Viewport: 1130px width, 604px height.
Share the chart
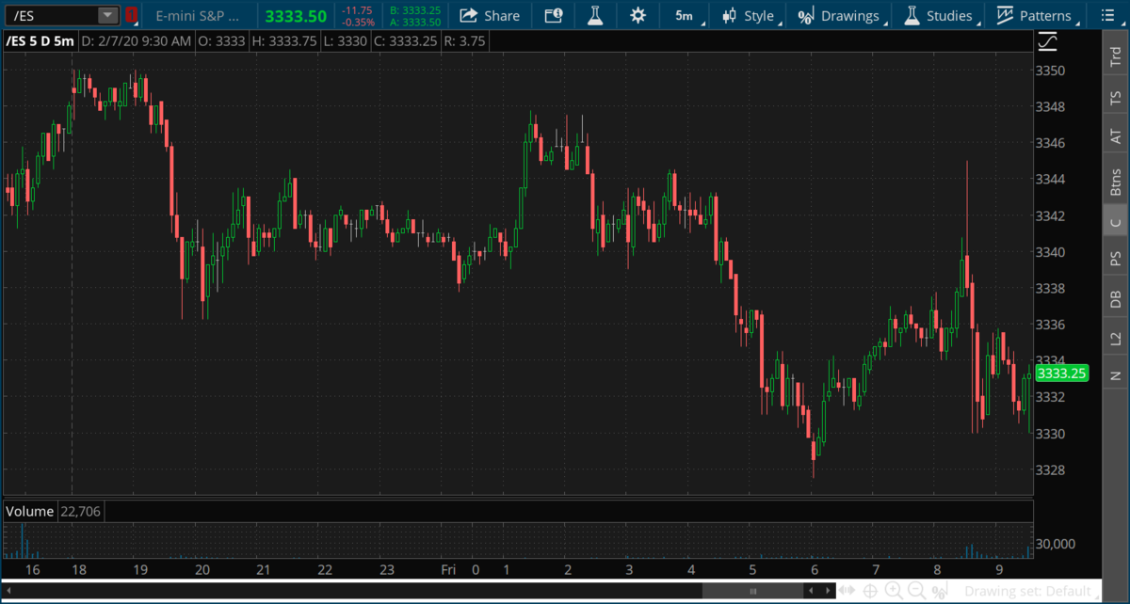pyautogui.click(x=490, y=15)
